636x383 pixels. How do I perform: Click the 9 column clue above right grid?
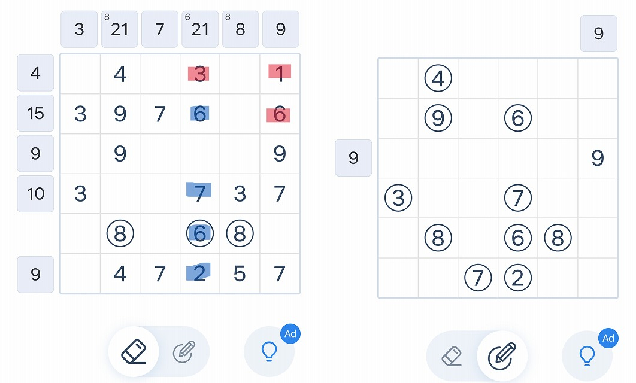point(599,34)
